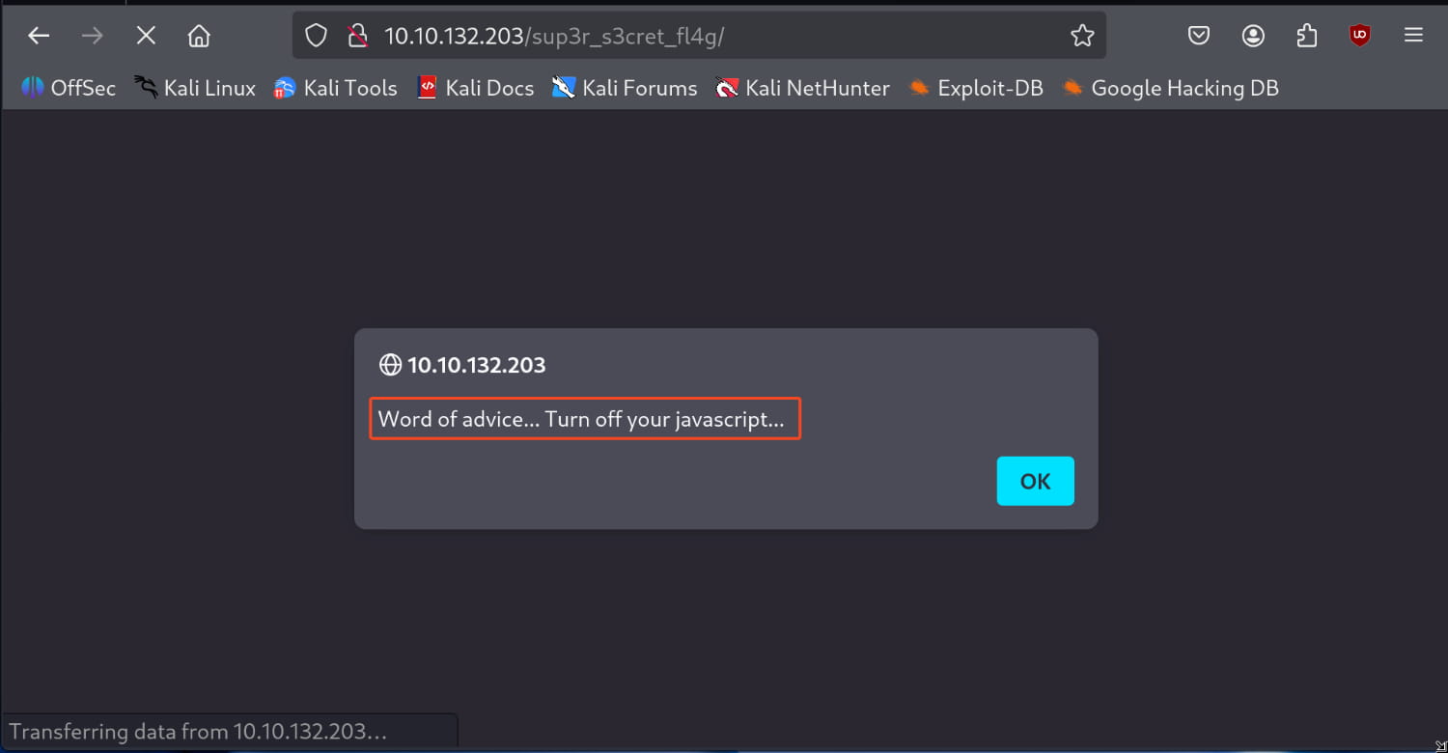The image size is (1448, 753).
Task: Go back to the previous page
Action: [x=39, y=36]
